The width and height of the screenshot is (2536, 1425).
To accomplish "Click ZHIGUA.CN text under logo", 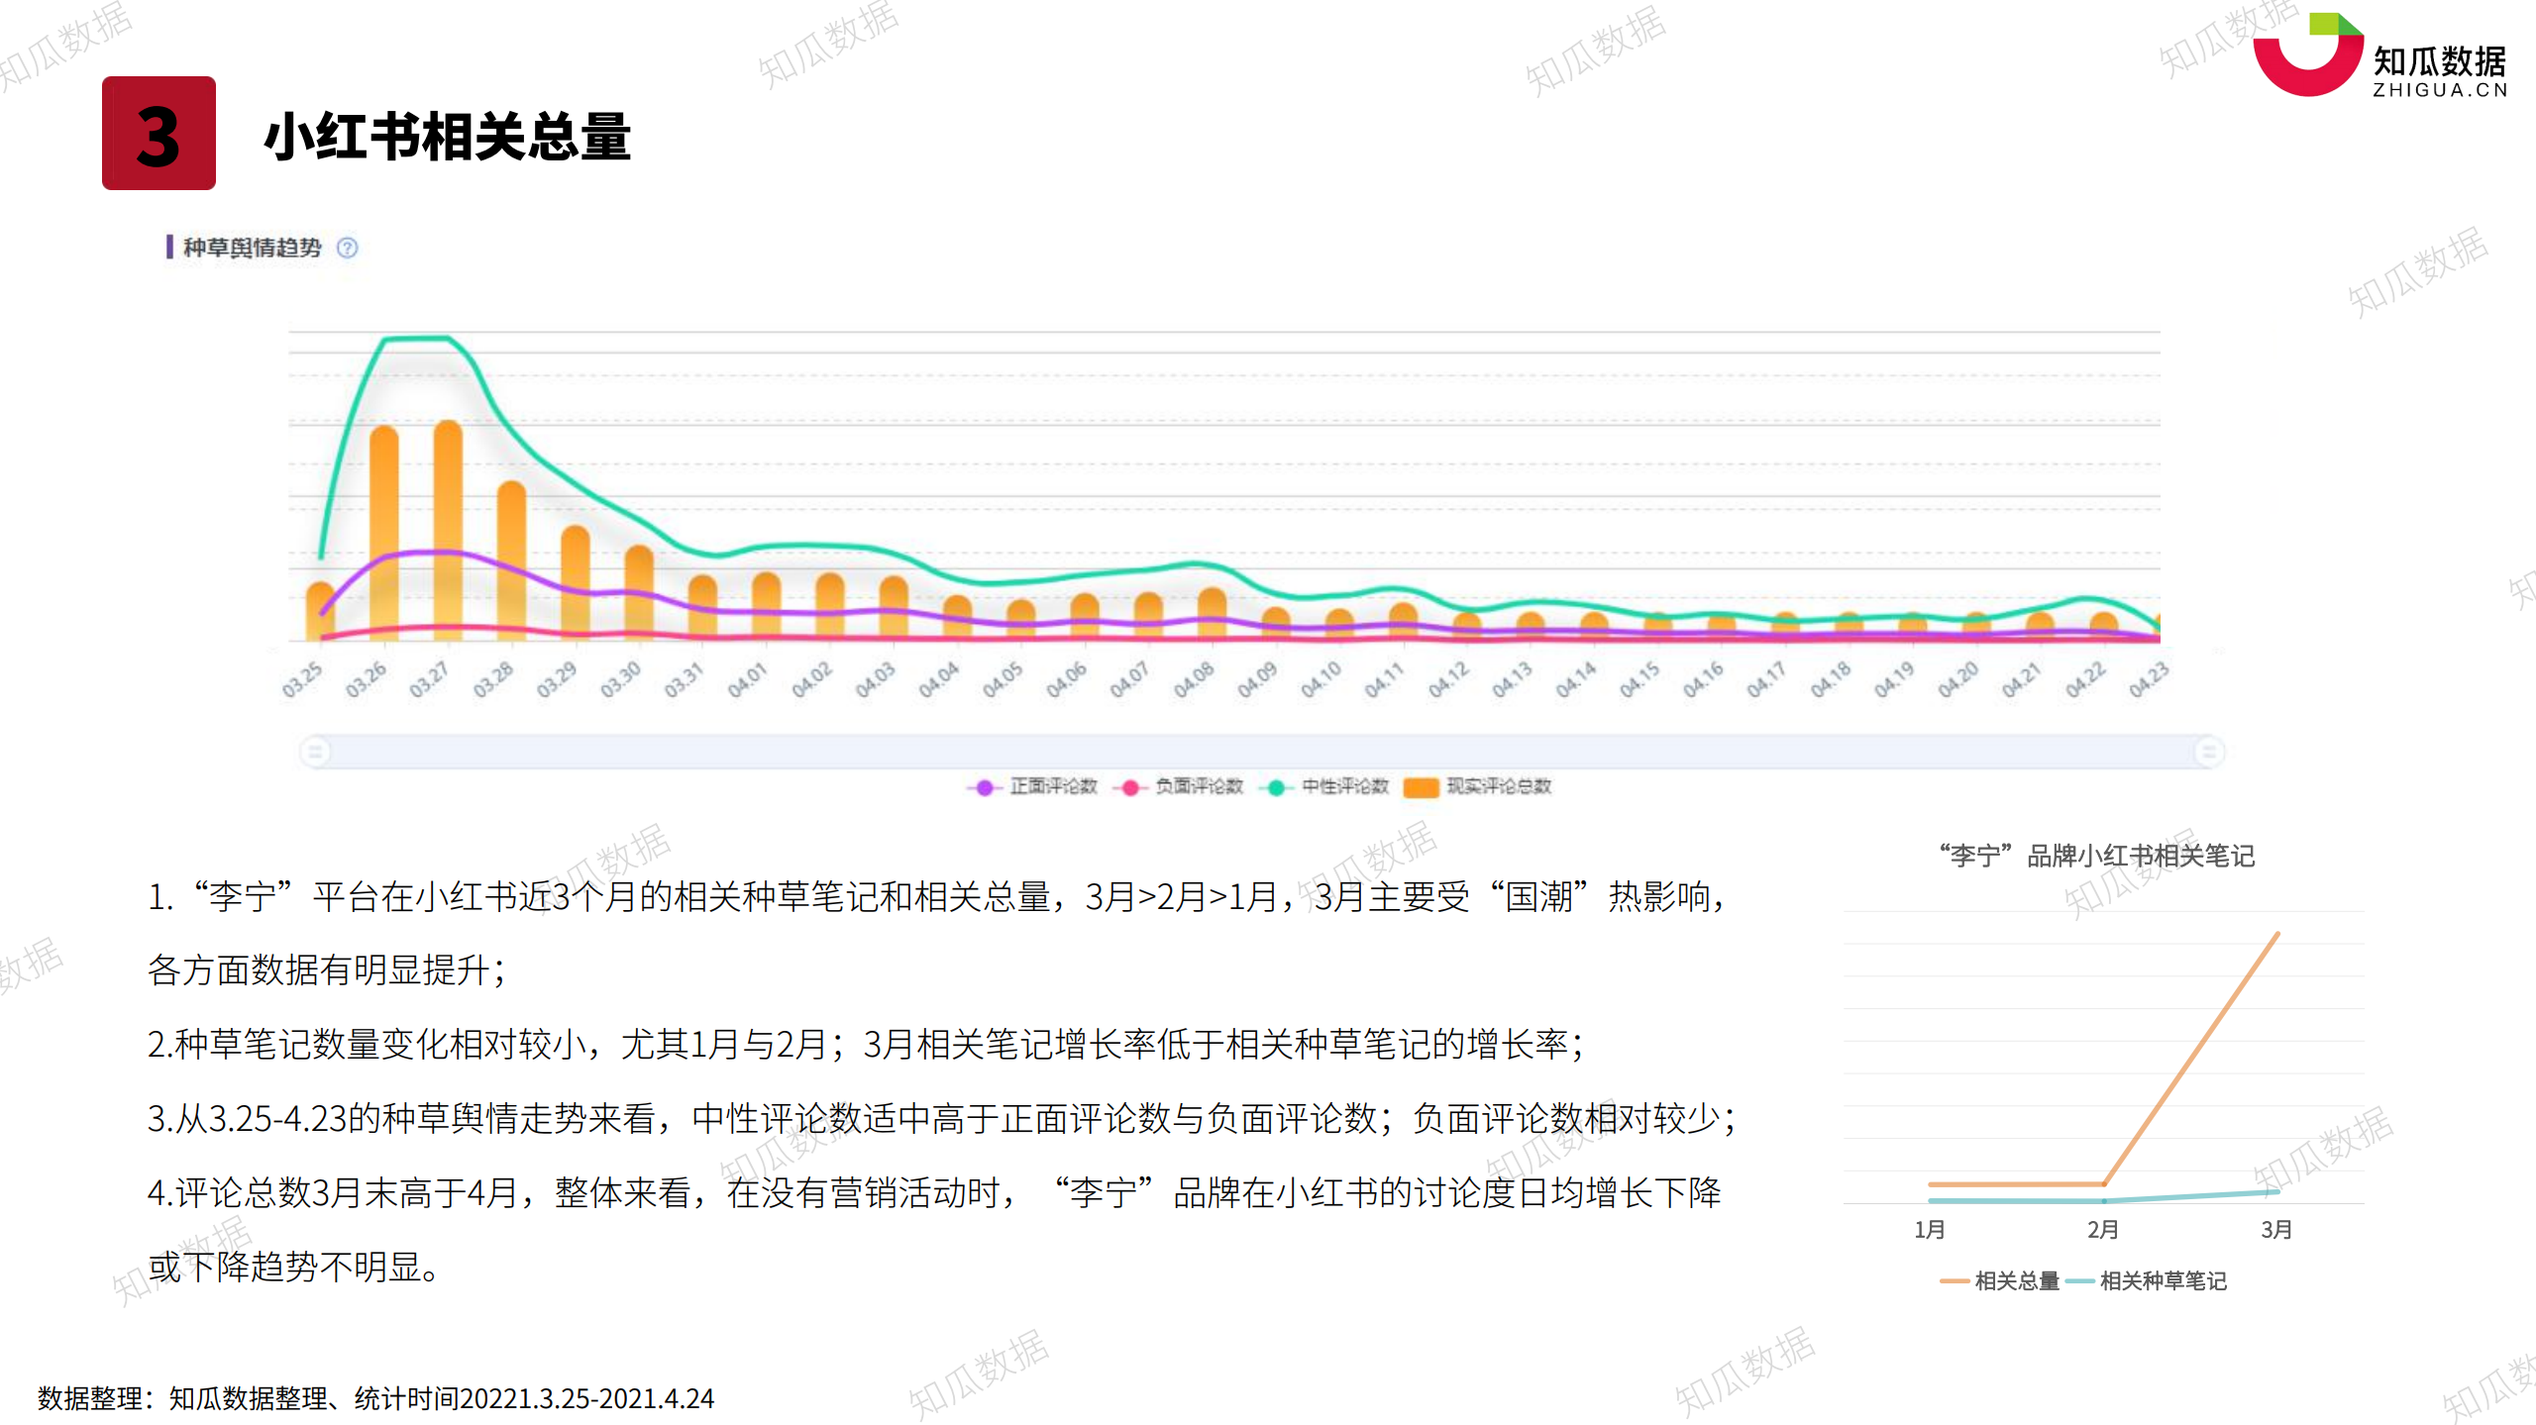I will coord(2440,90).
